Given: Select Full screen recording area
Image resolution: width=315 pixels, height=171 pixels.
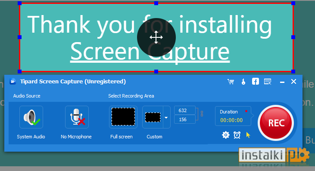Looking at the screenshot, I should [x=123, y=117].
